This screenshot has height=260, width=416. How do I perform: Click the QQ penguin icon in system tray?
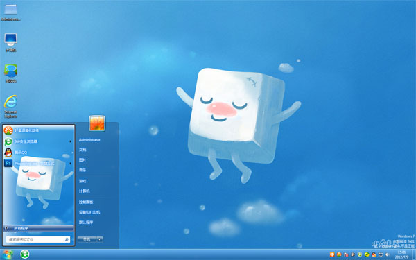(x=374, y=254)
